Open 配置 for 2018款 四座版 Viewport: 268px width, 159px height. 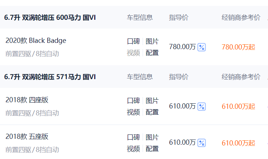click(x=152, y=112)
